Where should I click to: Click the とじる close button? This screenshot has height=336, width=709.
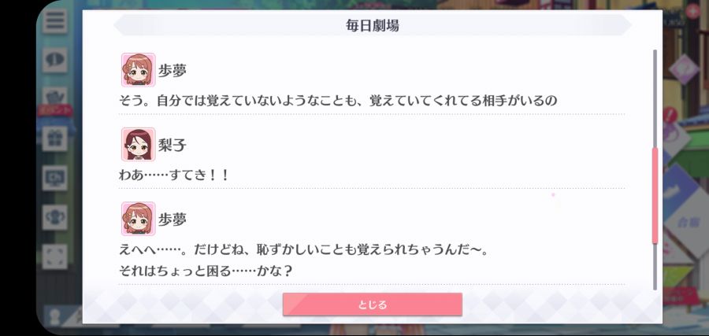(x=373, y=305)
